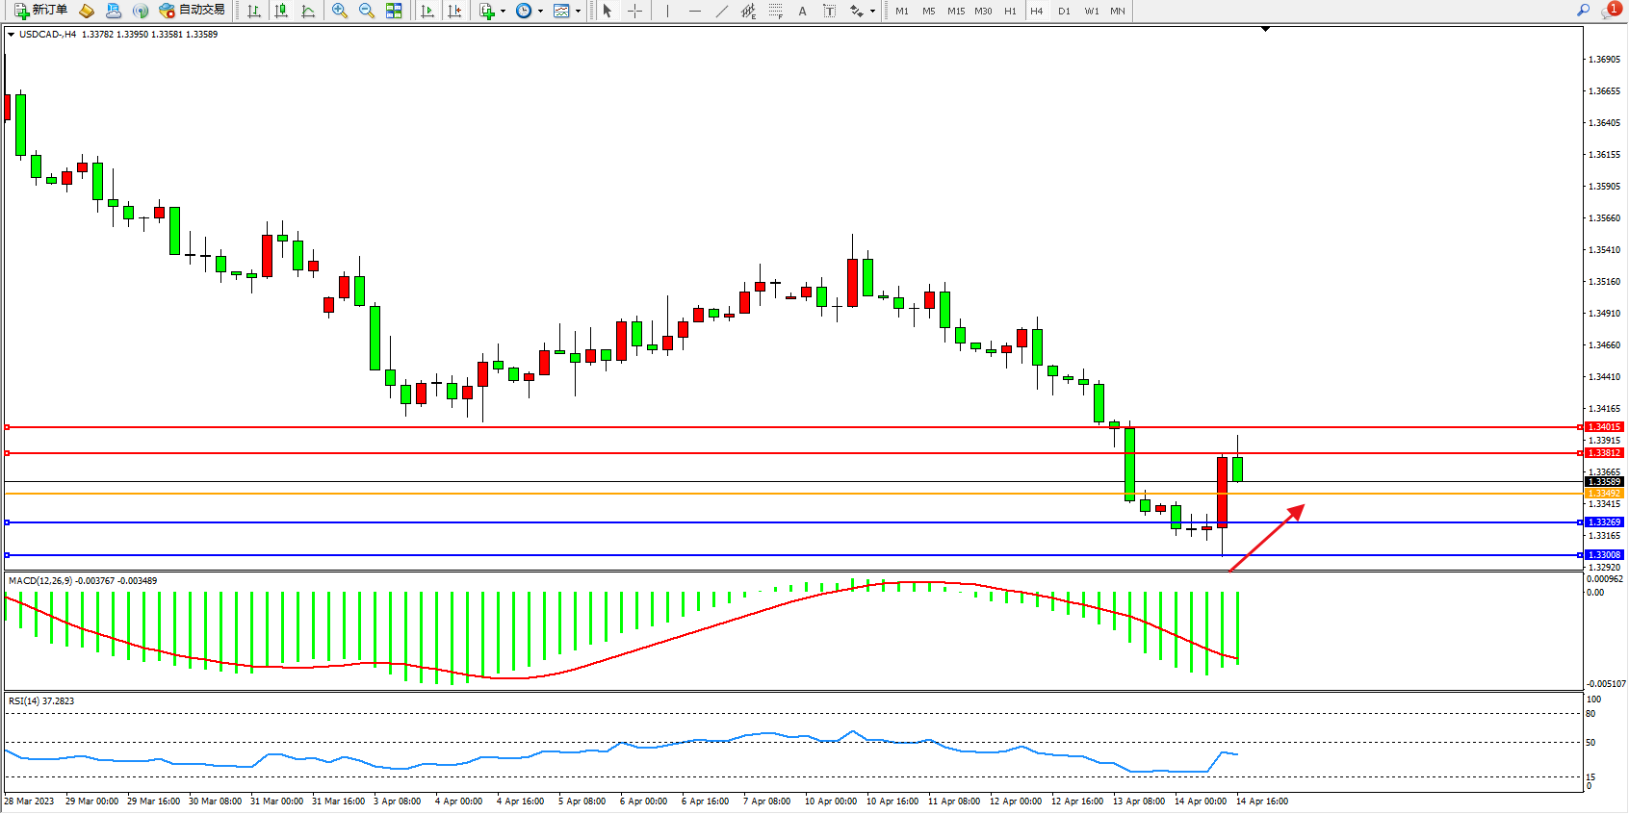Zoom in on the chart

coord(340,11)
